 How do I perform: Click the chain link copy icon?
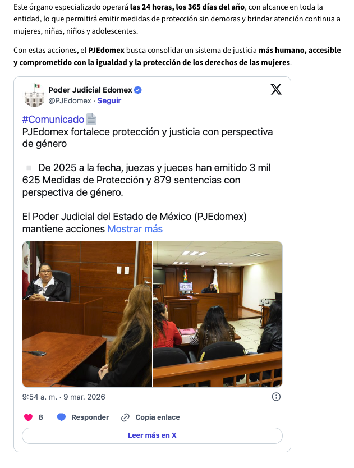[x=125, y=417]
